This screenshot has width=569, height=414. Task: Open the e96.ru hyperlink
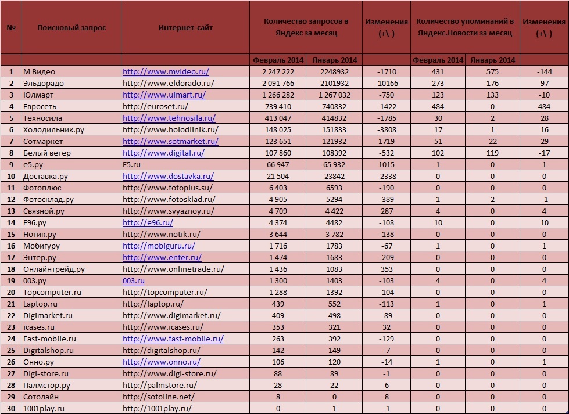coord(148,222)
